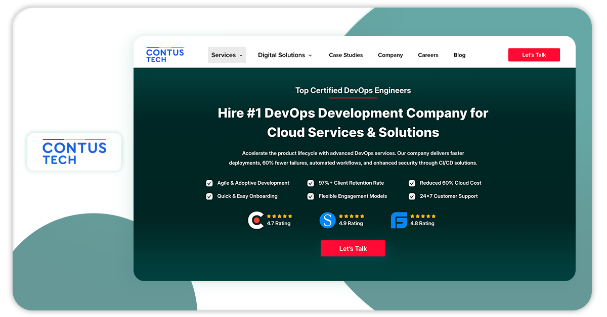Click the large Contus Tech logo card
This screenshot has width=607, height=317.
(74, 152)
